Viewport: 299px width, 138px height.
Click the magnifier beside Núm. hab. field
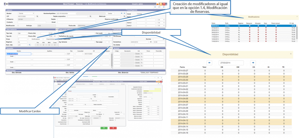[29, 45]
